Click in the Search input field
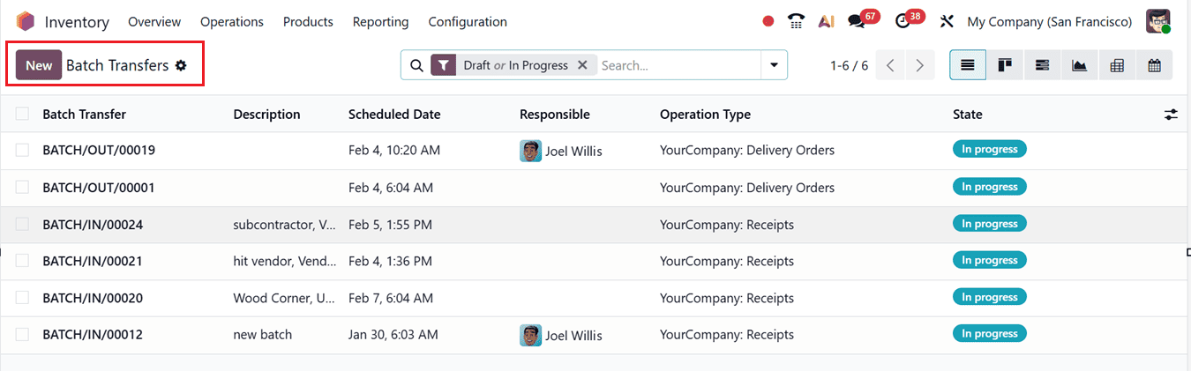This screenshot has width=1191, height=371. 678,65
